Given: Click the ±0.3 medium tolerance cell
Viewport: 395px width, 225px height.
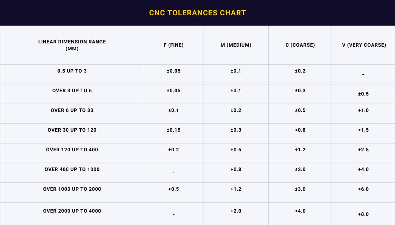Looking at the screenshot, I should coord(236,130).
